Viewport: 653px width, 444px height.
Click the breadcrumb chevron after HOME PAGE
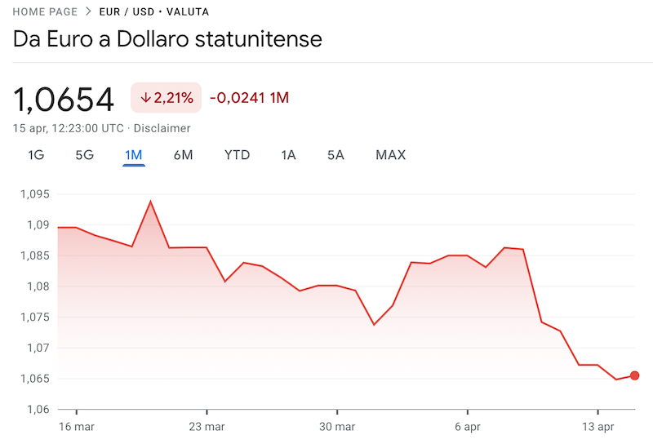[88, 12]
